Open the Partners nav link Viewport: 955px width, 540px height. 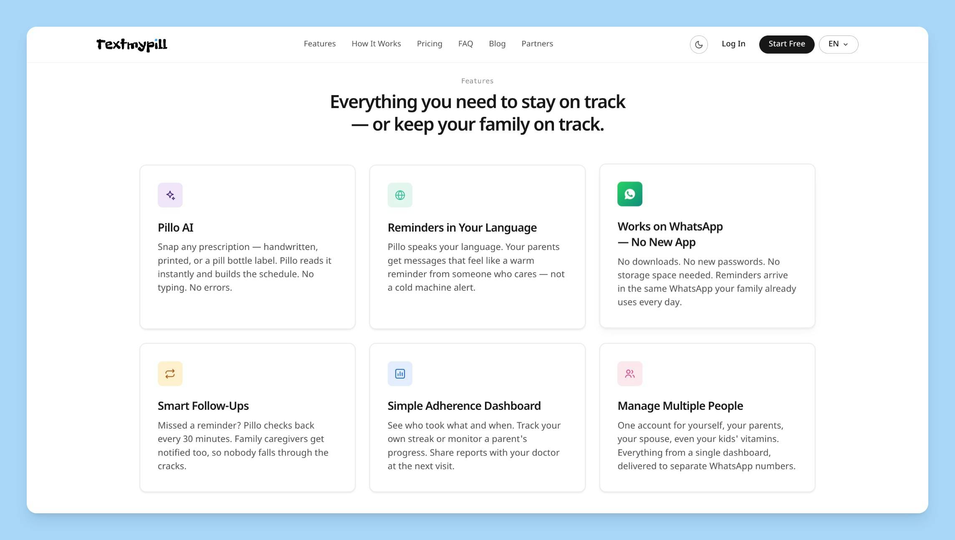pyautogui.click(x=537, y=44)
